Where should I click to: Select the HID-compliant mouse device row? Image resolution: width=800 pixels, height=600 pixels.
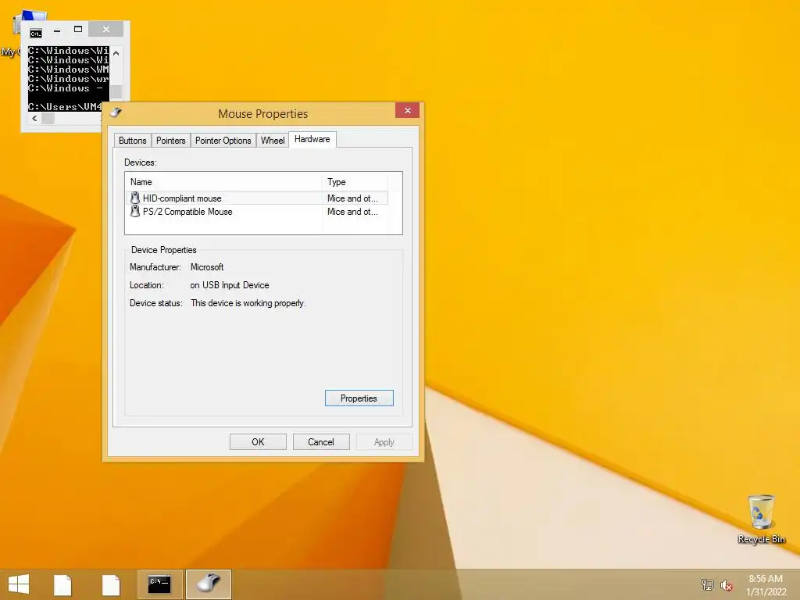click(x=256, y=198)
